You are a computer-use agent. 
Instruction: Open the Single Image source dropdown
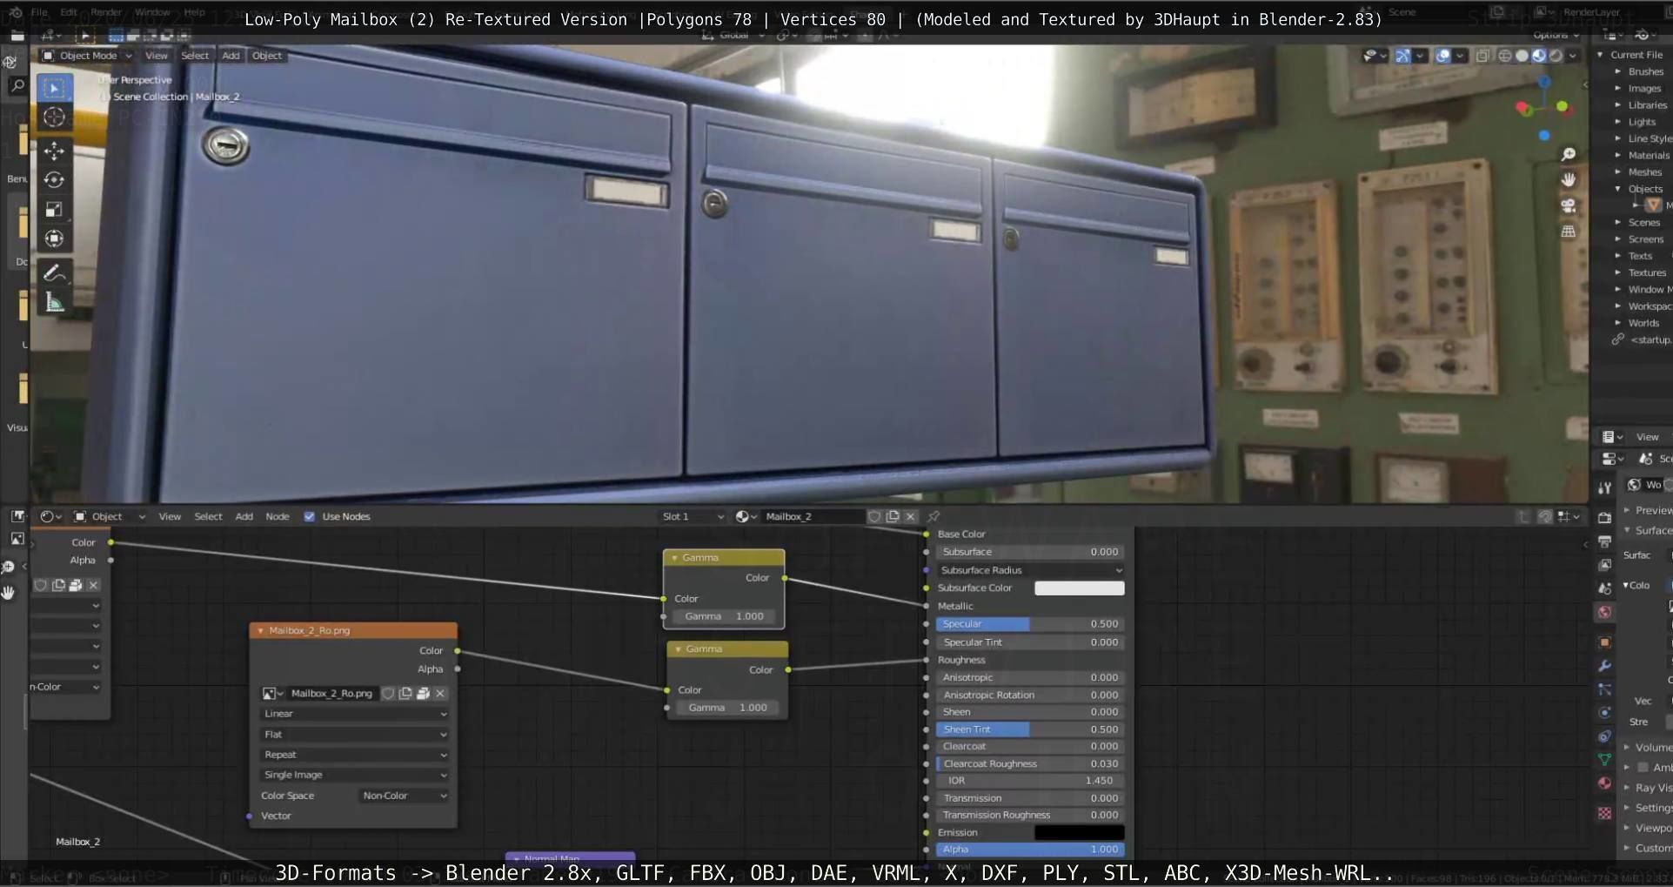tap(355, 775)
